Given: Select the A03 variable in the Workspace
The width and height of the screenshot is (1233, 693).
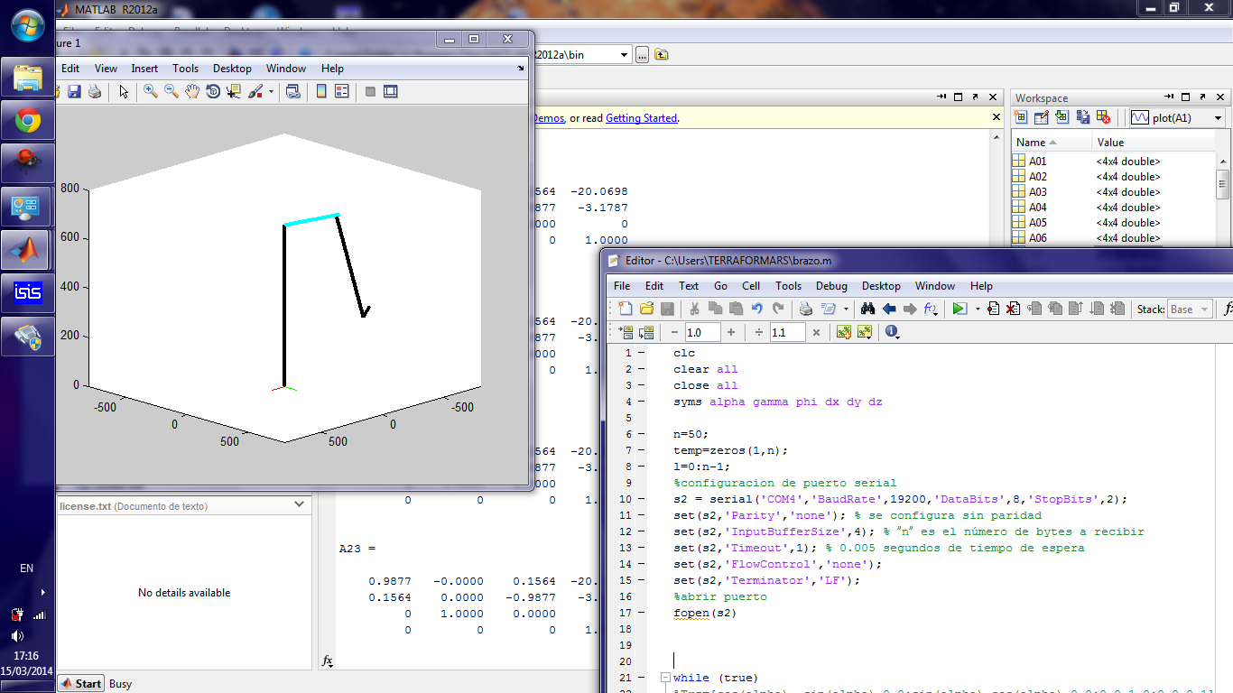Looking at the screenshot, I should pos(1038,191).
